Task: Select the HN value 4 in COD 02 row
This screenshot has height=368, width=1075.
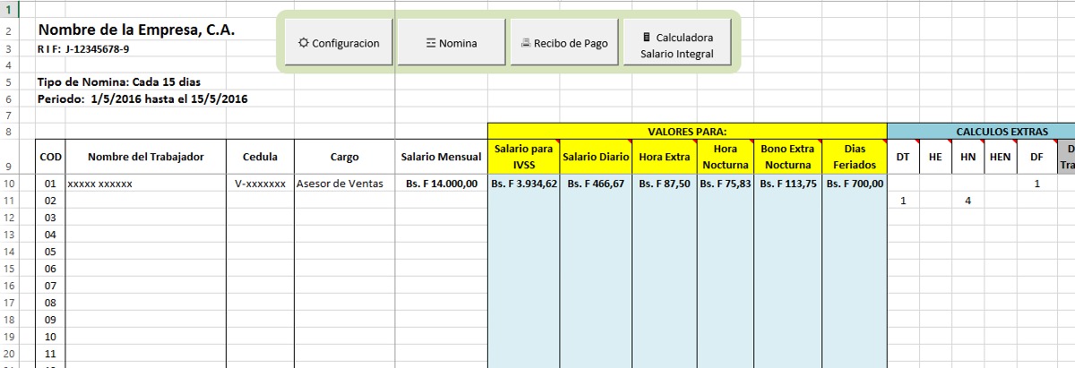Action: [967, 201]
